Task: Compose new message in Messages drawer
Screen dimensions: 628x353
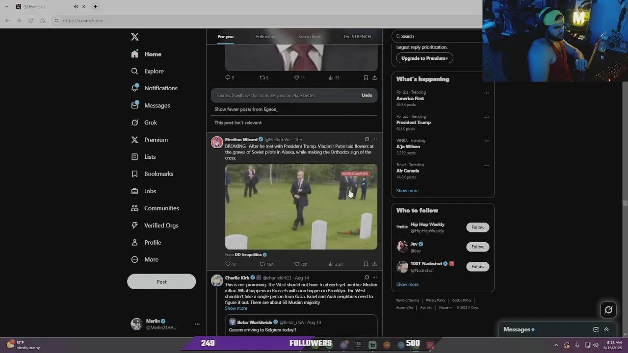Action: point(596,329)
